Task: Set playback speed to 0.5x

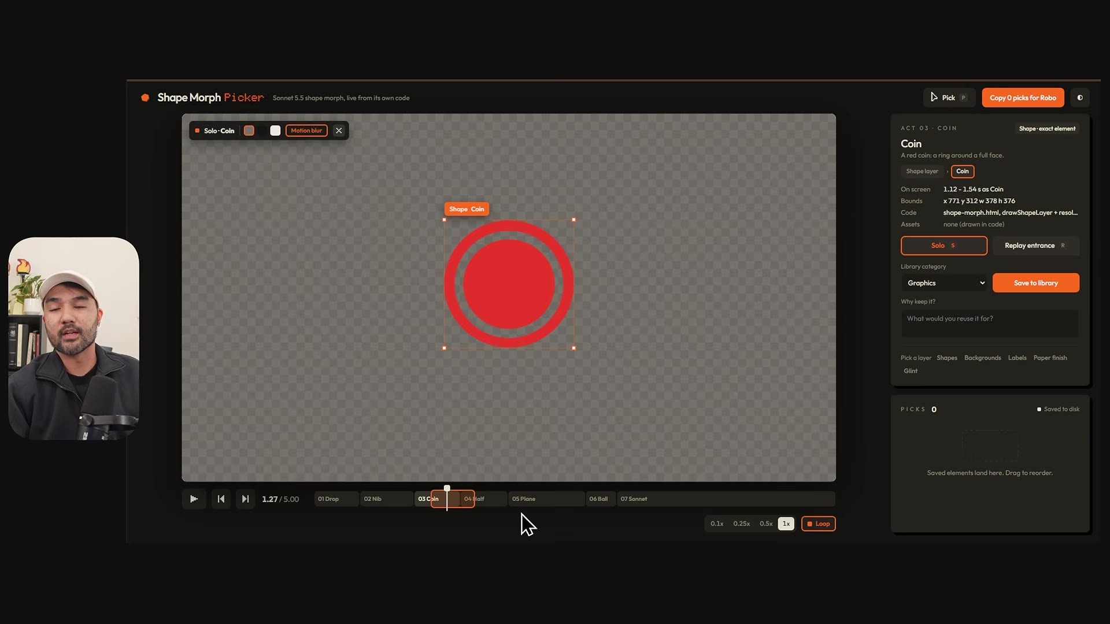Action: point(766,523)
